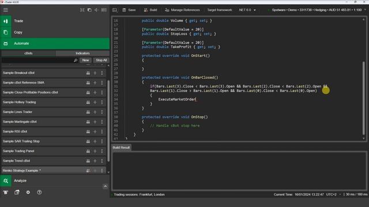This screenshot has height=207, width=369.
Task: Open more options for Sample Hotkey Trading
Action: click(x=102, y=102)
